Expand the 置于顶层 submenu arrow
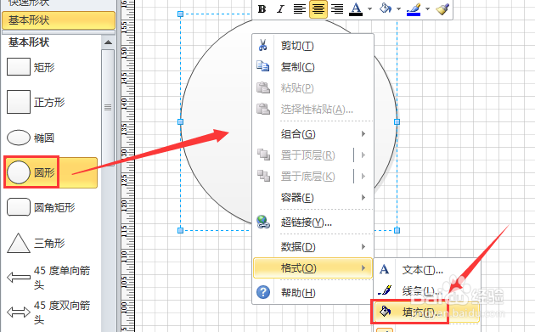 (x=363, y=155)
